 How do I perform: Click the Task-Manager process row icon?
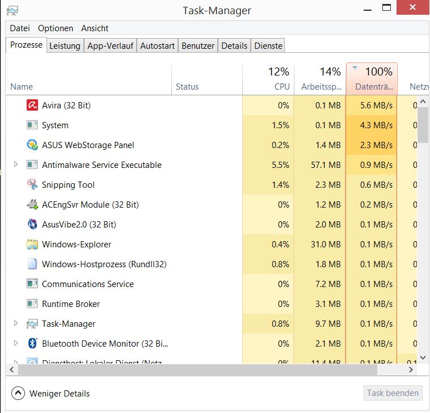[32, 323]
